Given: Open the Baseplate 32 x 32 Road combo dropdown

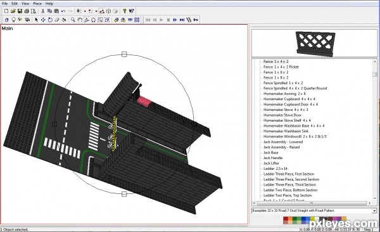Looking at the screenshot, I should pos(375,211).
